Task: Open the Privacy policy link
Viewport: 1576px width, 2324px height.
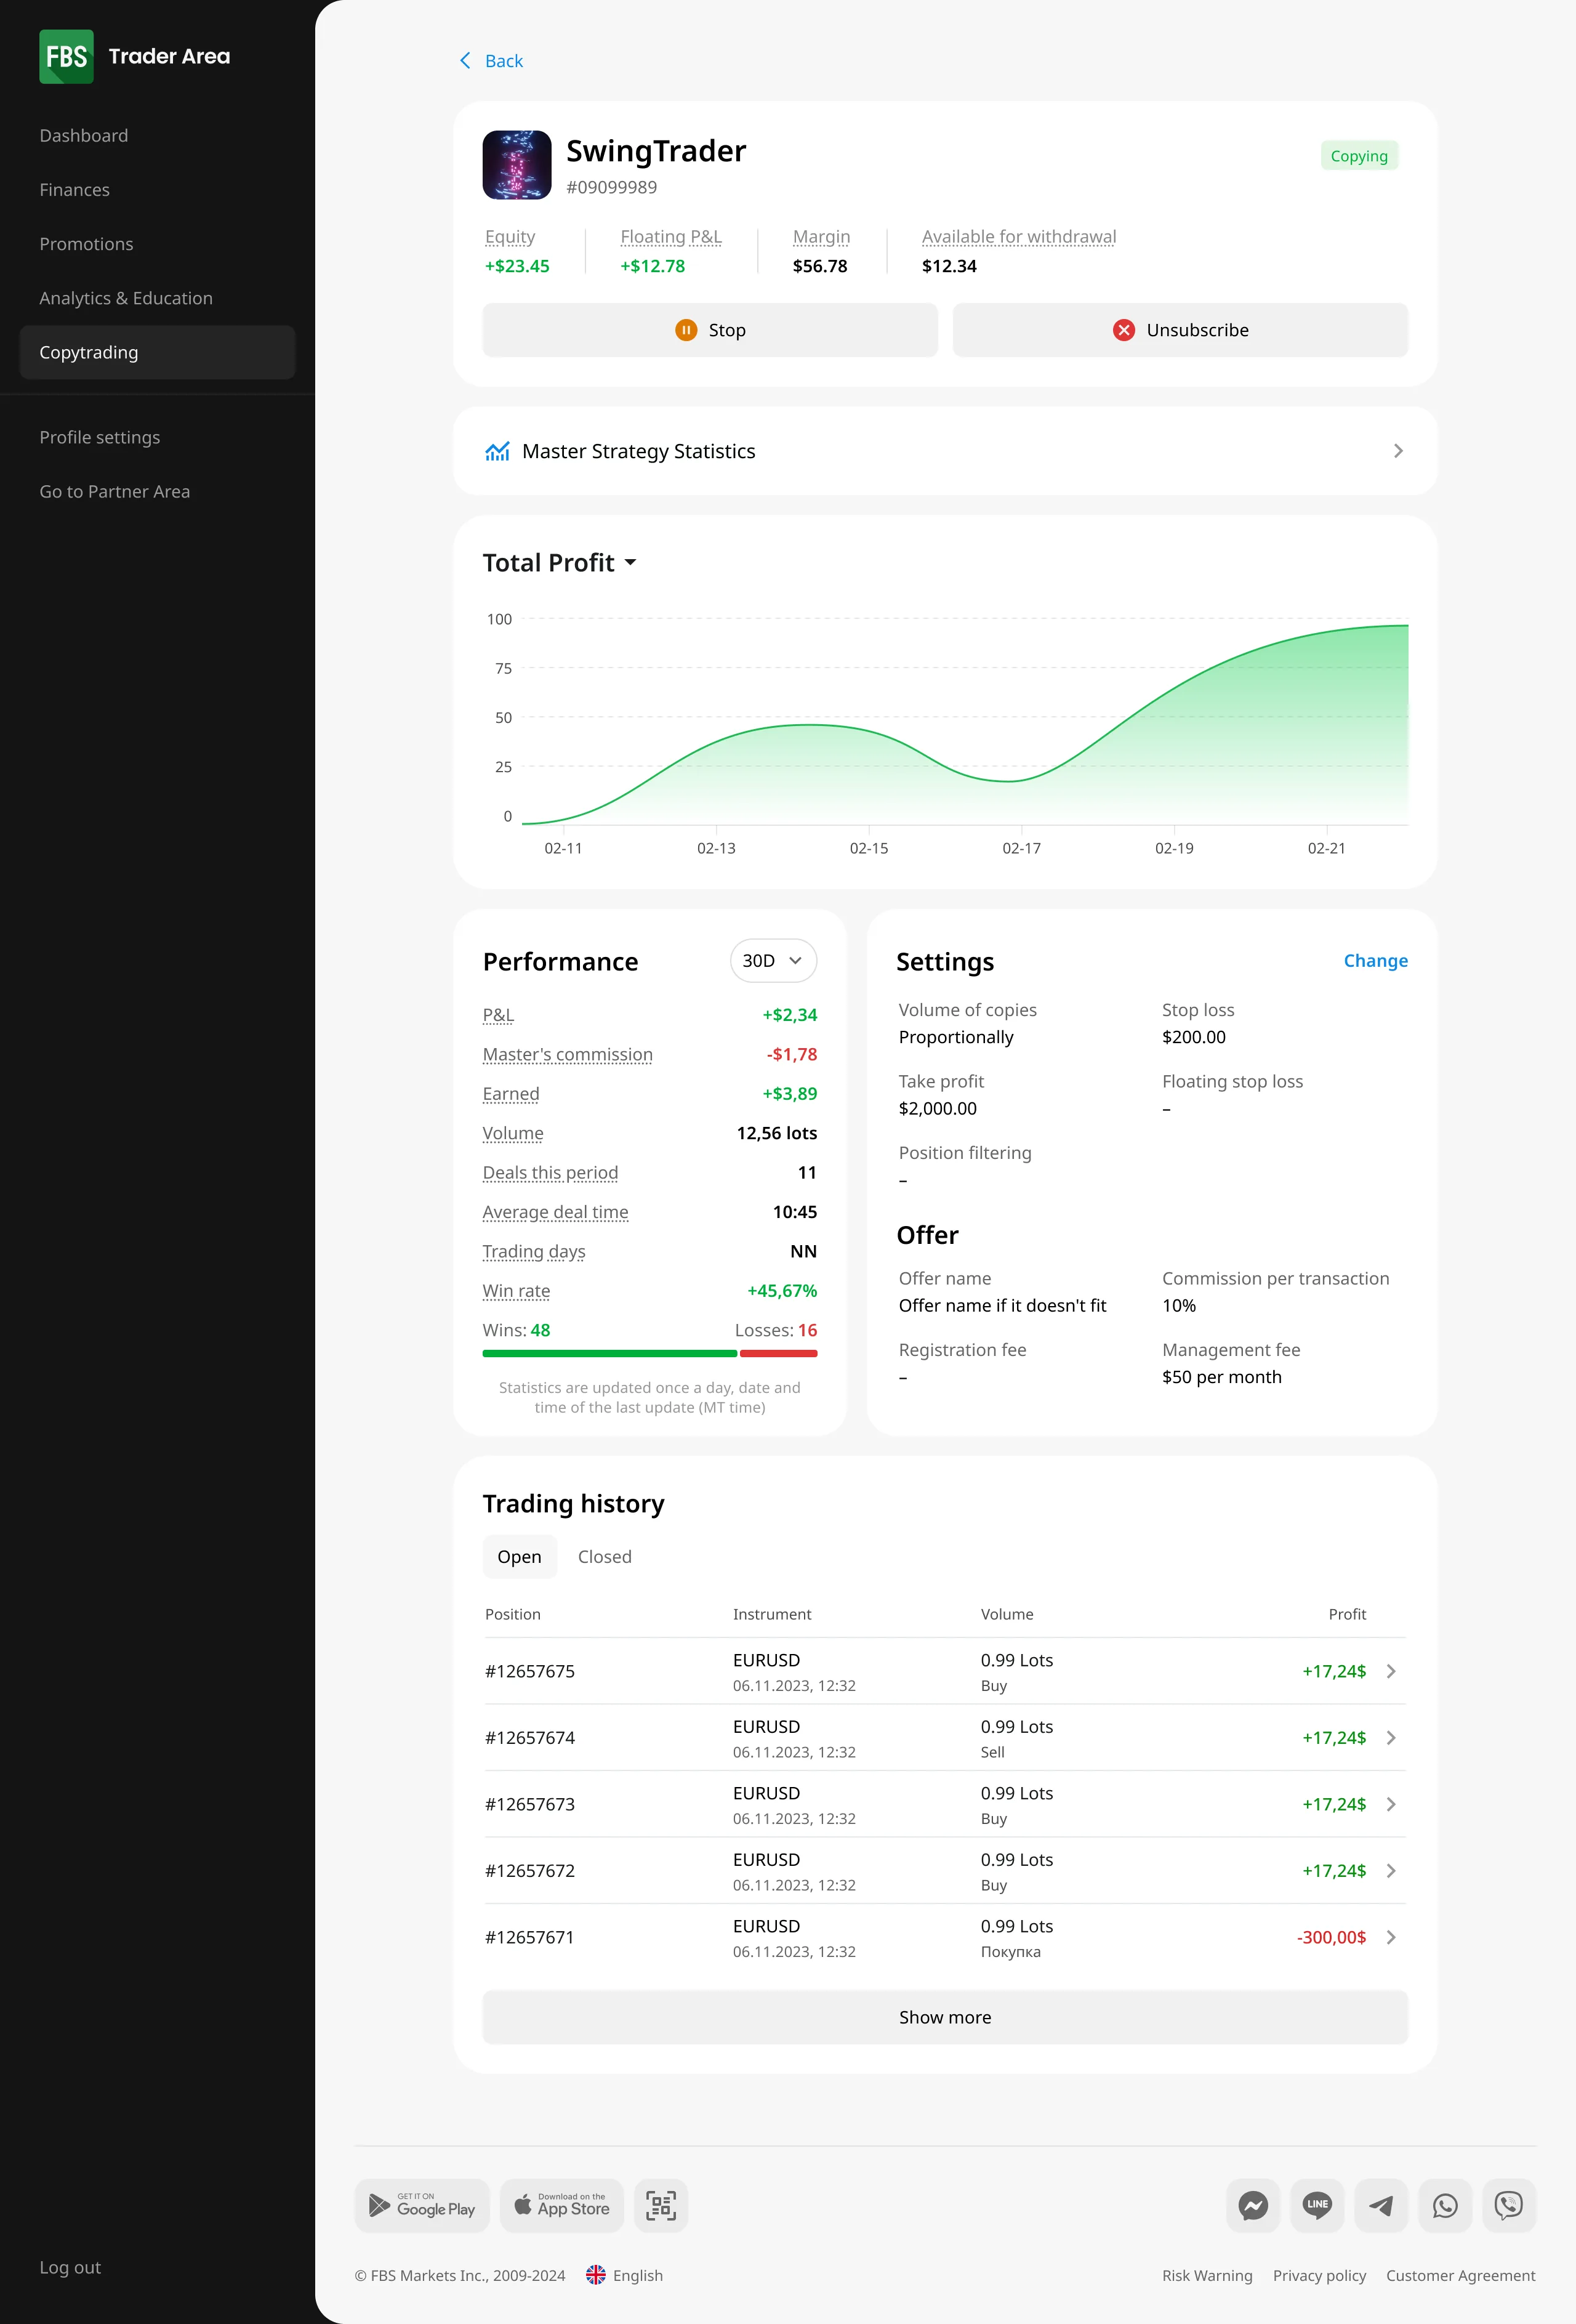Action: [x=1319, y=2275]
